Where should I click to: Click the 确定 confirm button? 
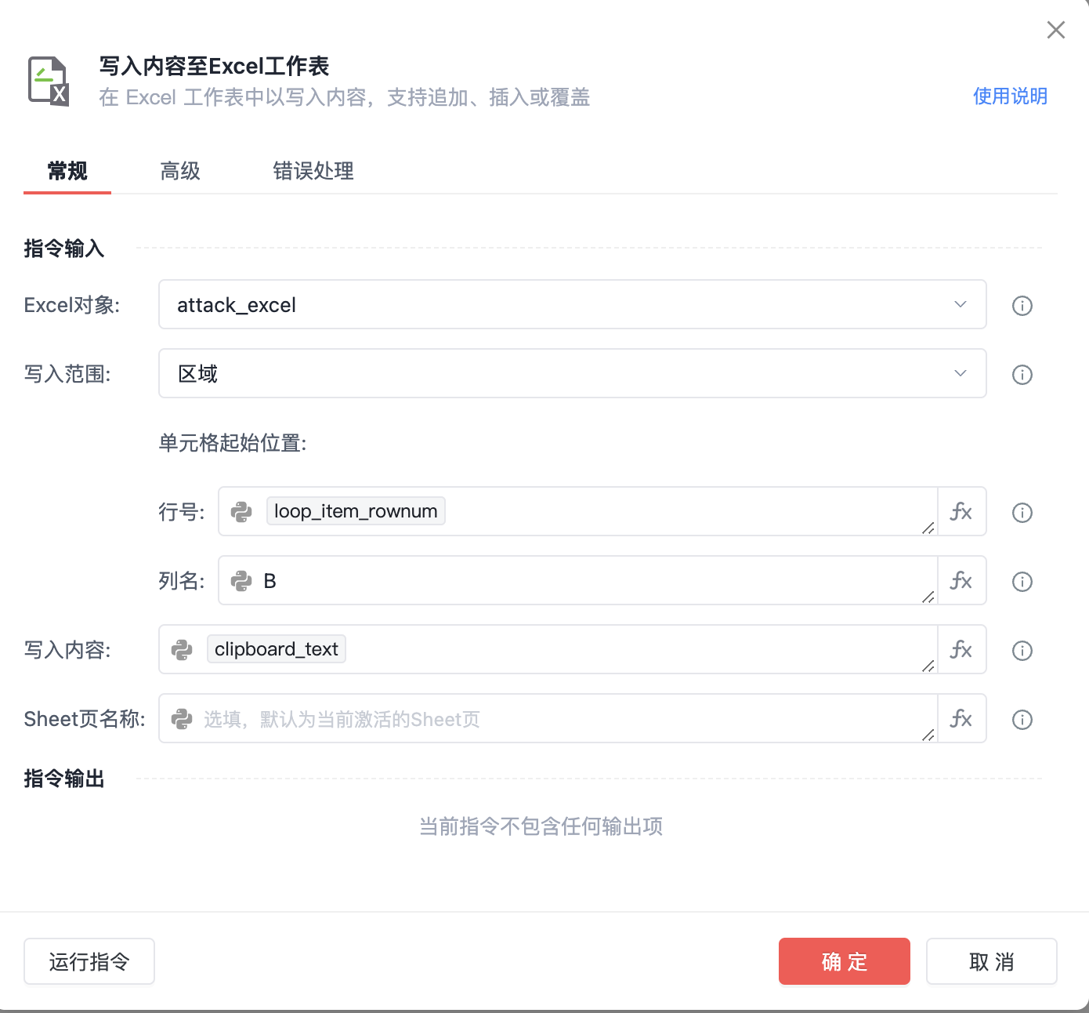(x=844, y=961)
